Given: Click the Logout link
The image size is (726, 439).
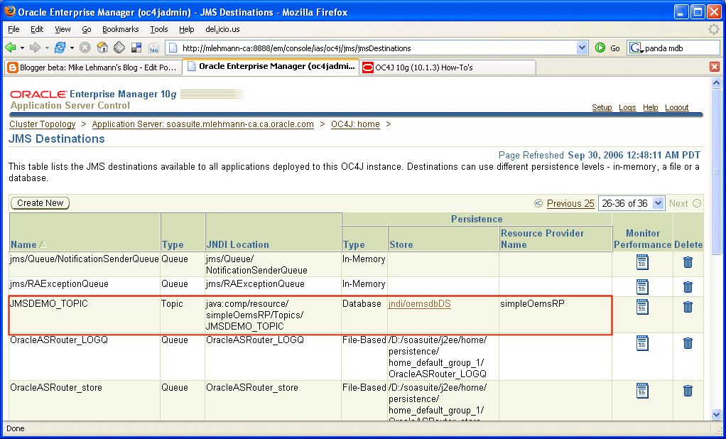Looking at the screenshot, I should [677, 107].
